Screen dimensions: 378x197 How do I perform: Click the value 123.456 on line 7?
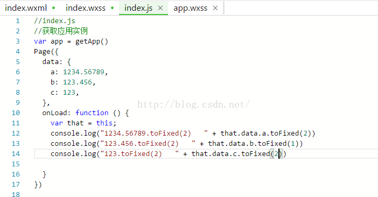78,82
